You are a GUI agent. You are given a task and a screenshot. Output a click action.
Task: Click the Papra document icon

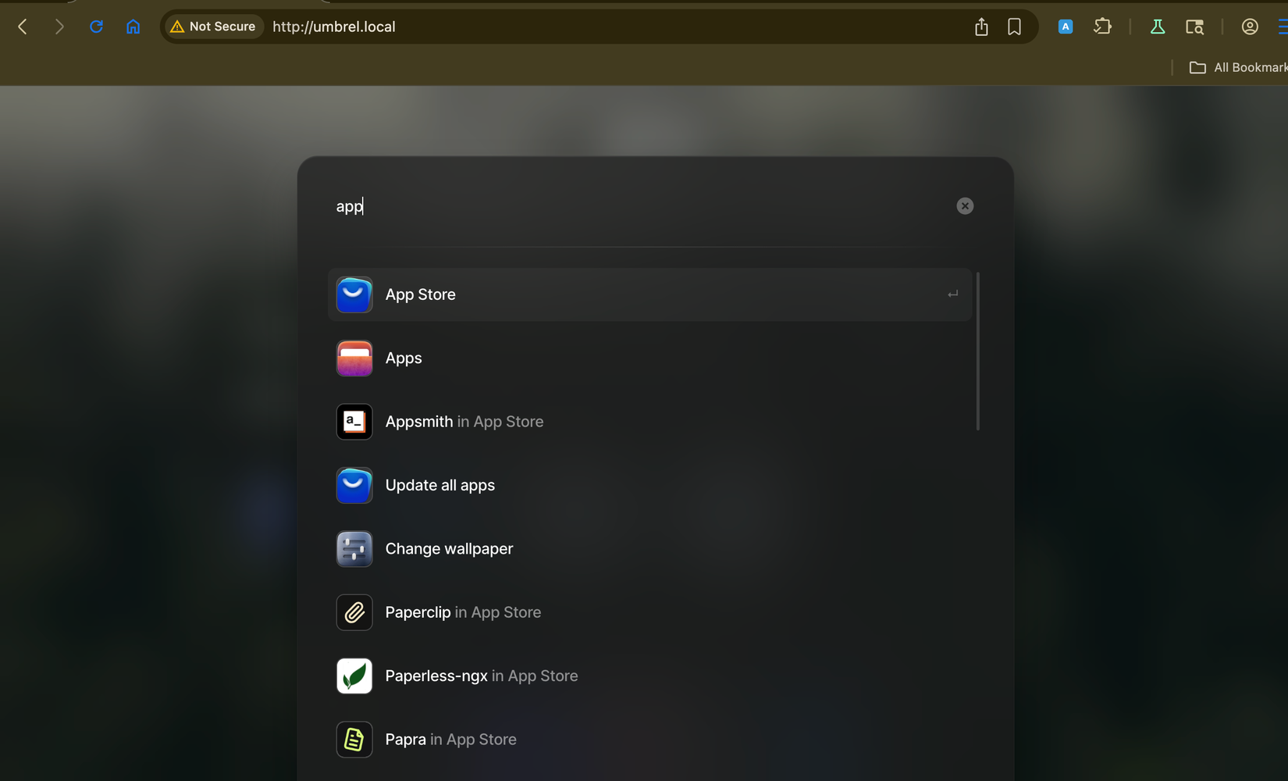coord(354,740)
